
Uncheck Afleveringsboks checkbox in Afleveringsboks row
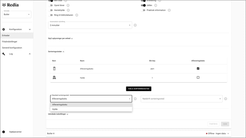pyautogui.click(x=198, y=69)
